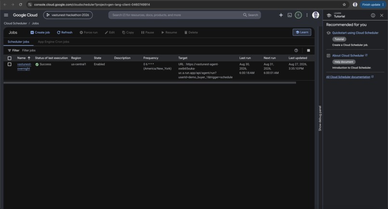Image resolution: width=388 pixels, height=209 pixels.
Task: Click the Jobs breadcrumb
Action: pyautogui.click(x=35, y=23)
